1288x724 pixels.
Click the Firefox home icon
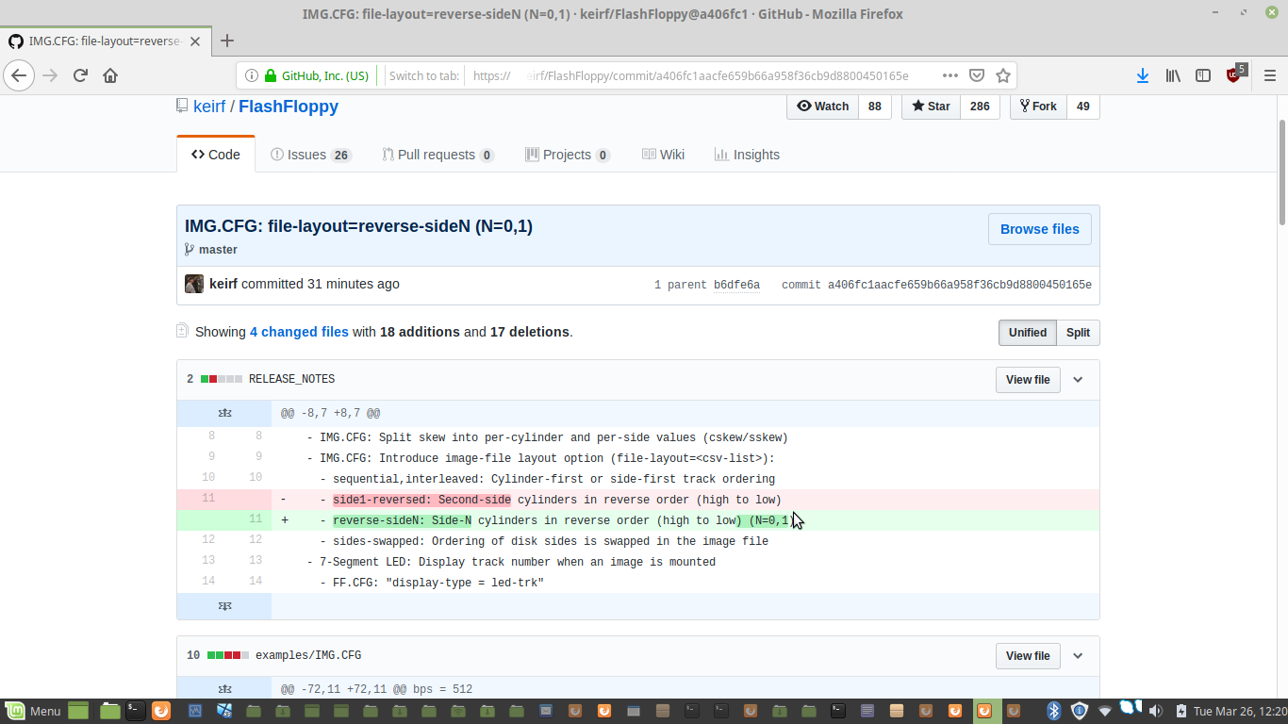coord(110,75)
